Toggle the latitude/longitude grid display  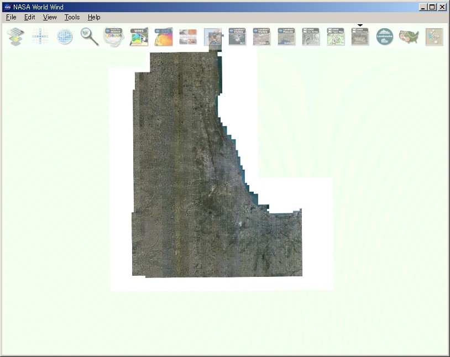40,36
